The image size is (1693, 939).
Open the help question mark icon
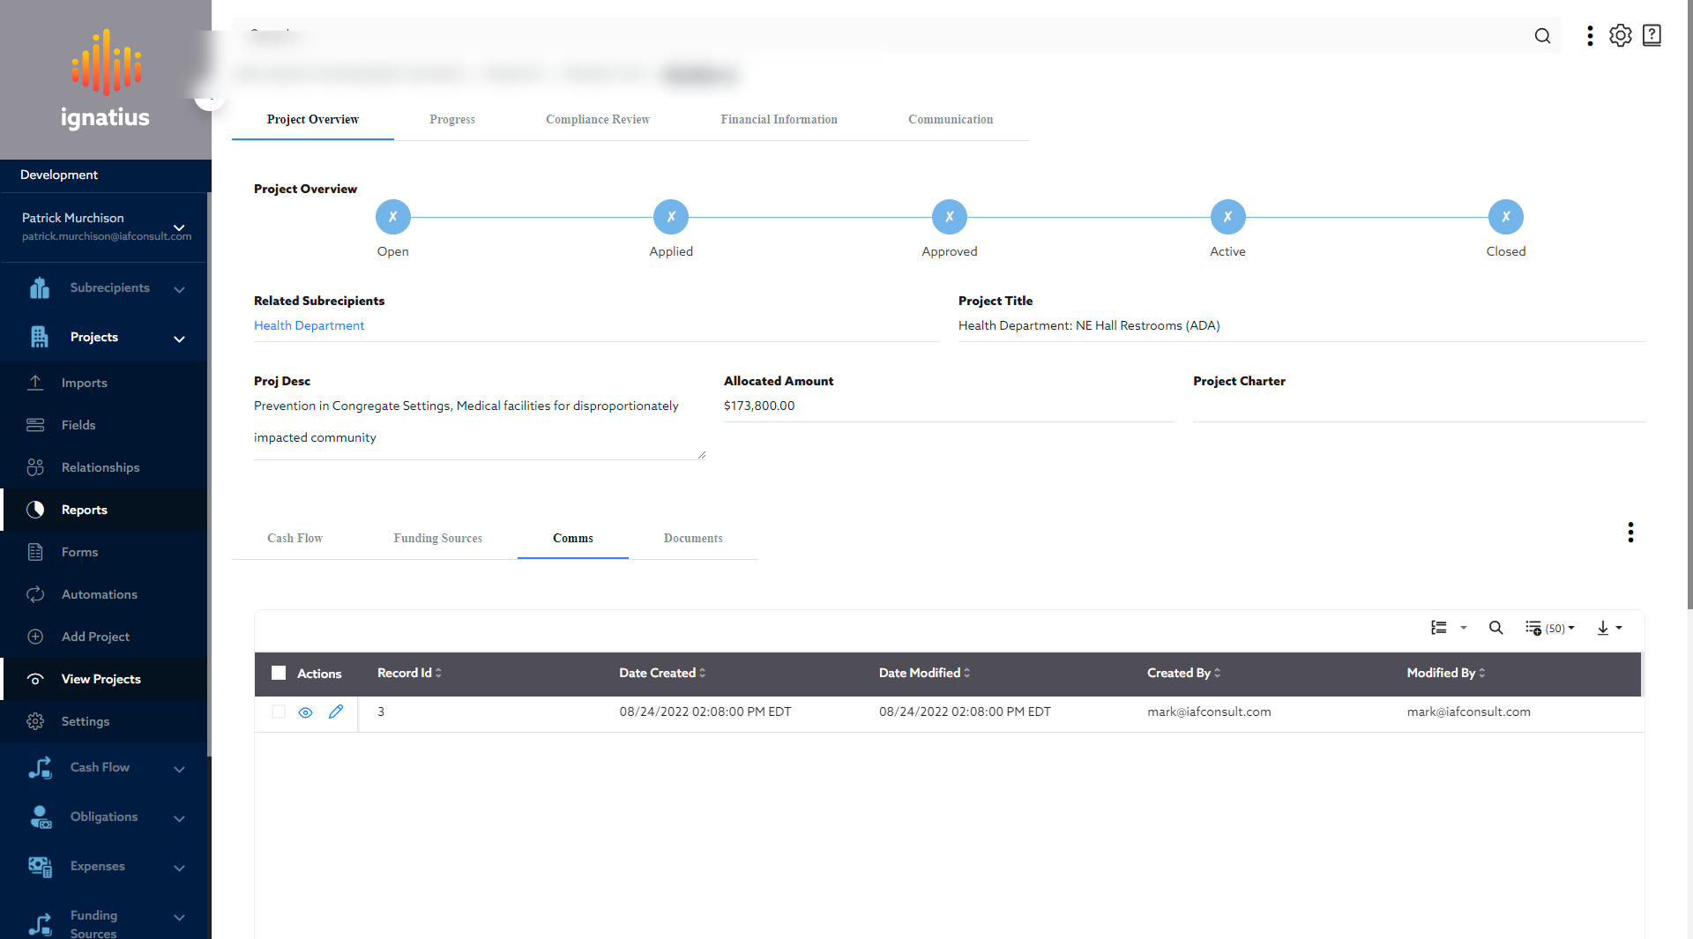click(x=1652, y=36)
